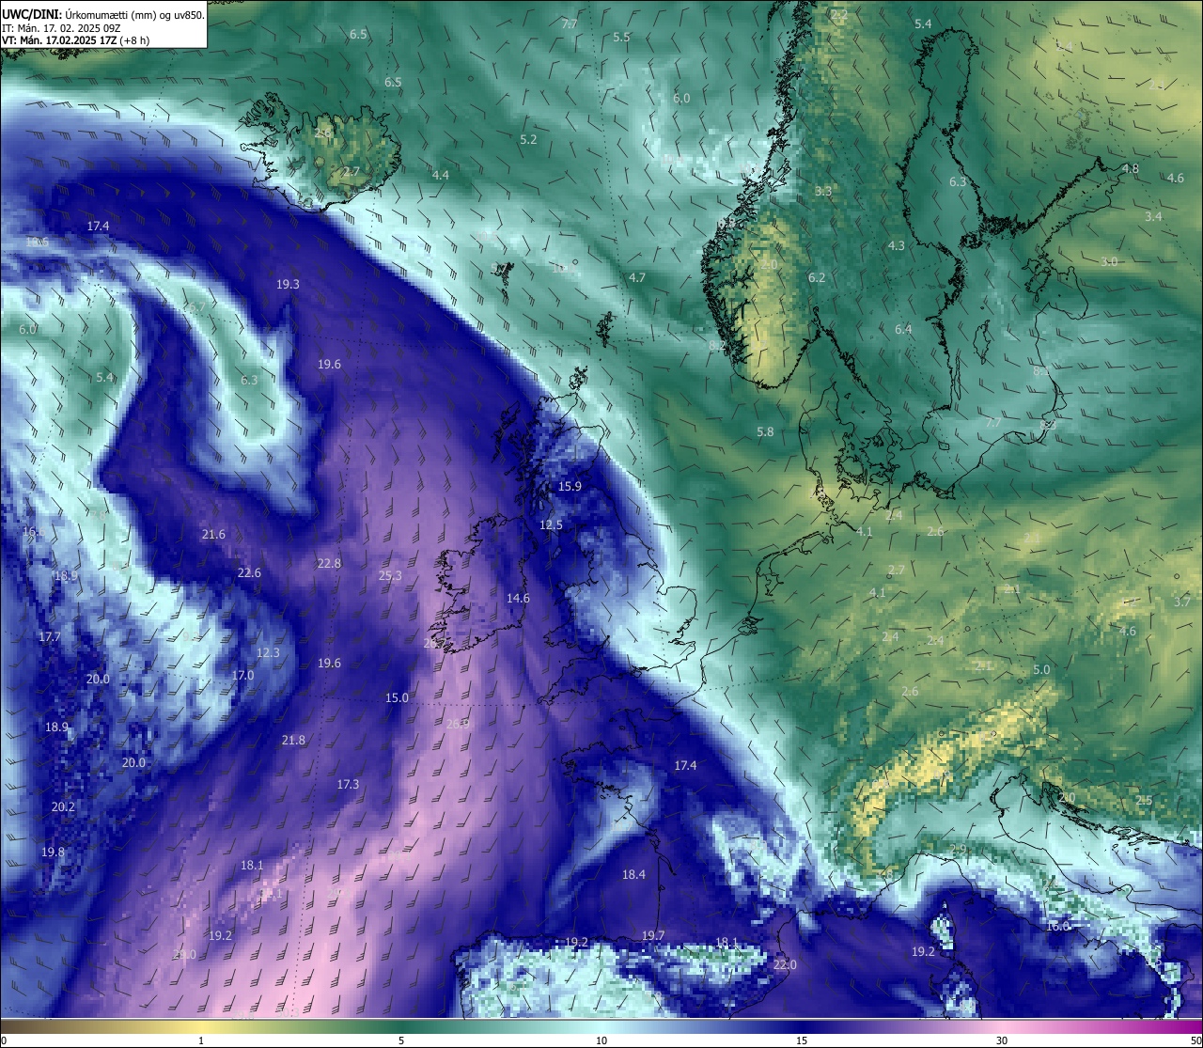Image resolution: width=1203 pixels, height=1048 pixels.
Task: Click the 19.7 value label
Action: coord(653,936)
